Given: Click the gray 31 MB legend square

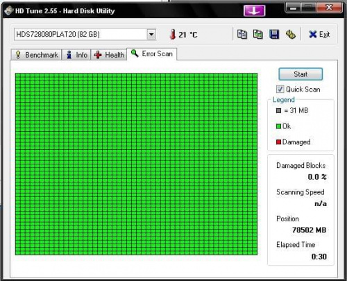Looking at the screenshot, I should click(x=278, y=110).
